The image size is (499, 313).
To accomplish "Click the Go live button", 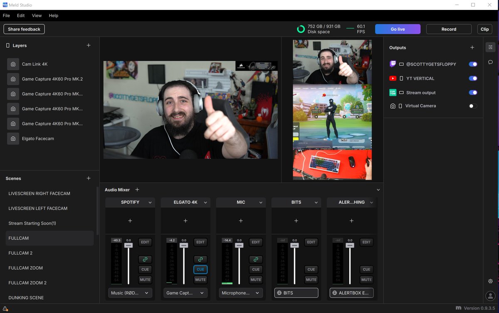I will (x=398, y=29).
